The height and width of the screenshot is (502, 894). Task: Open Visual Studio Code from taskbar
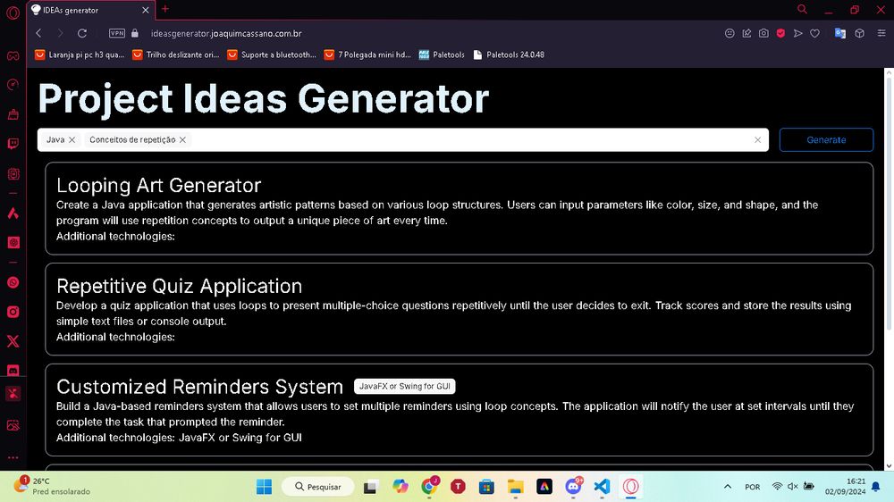pyautogui.click(x=602, y=486)
